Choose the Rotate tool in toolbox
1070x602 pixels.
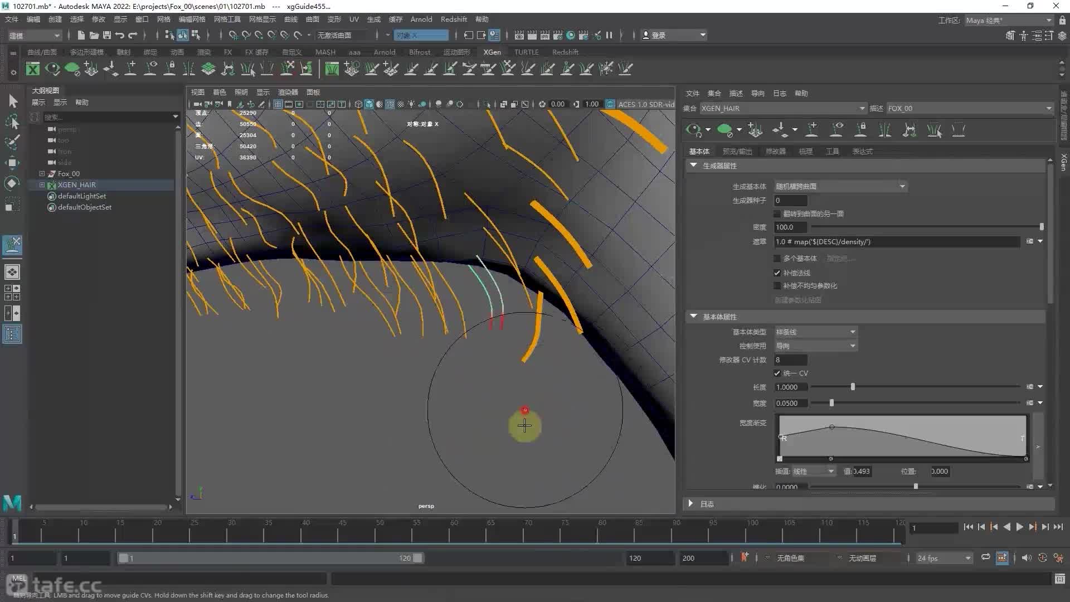pyautogui.click(x=12, y=183)
